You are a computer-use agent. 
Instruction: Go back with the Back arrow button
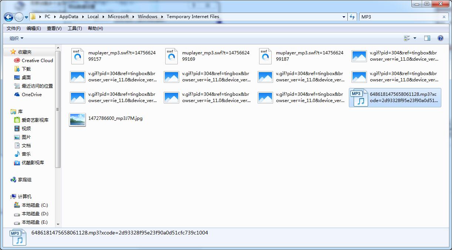[9, 17]
